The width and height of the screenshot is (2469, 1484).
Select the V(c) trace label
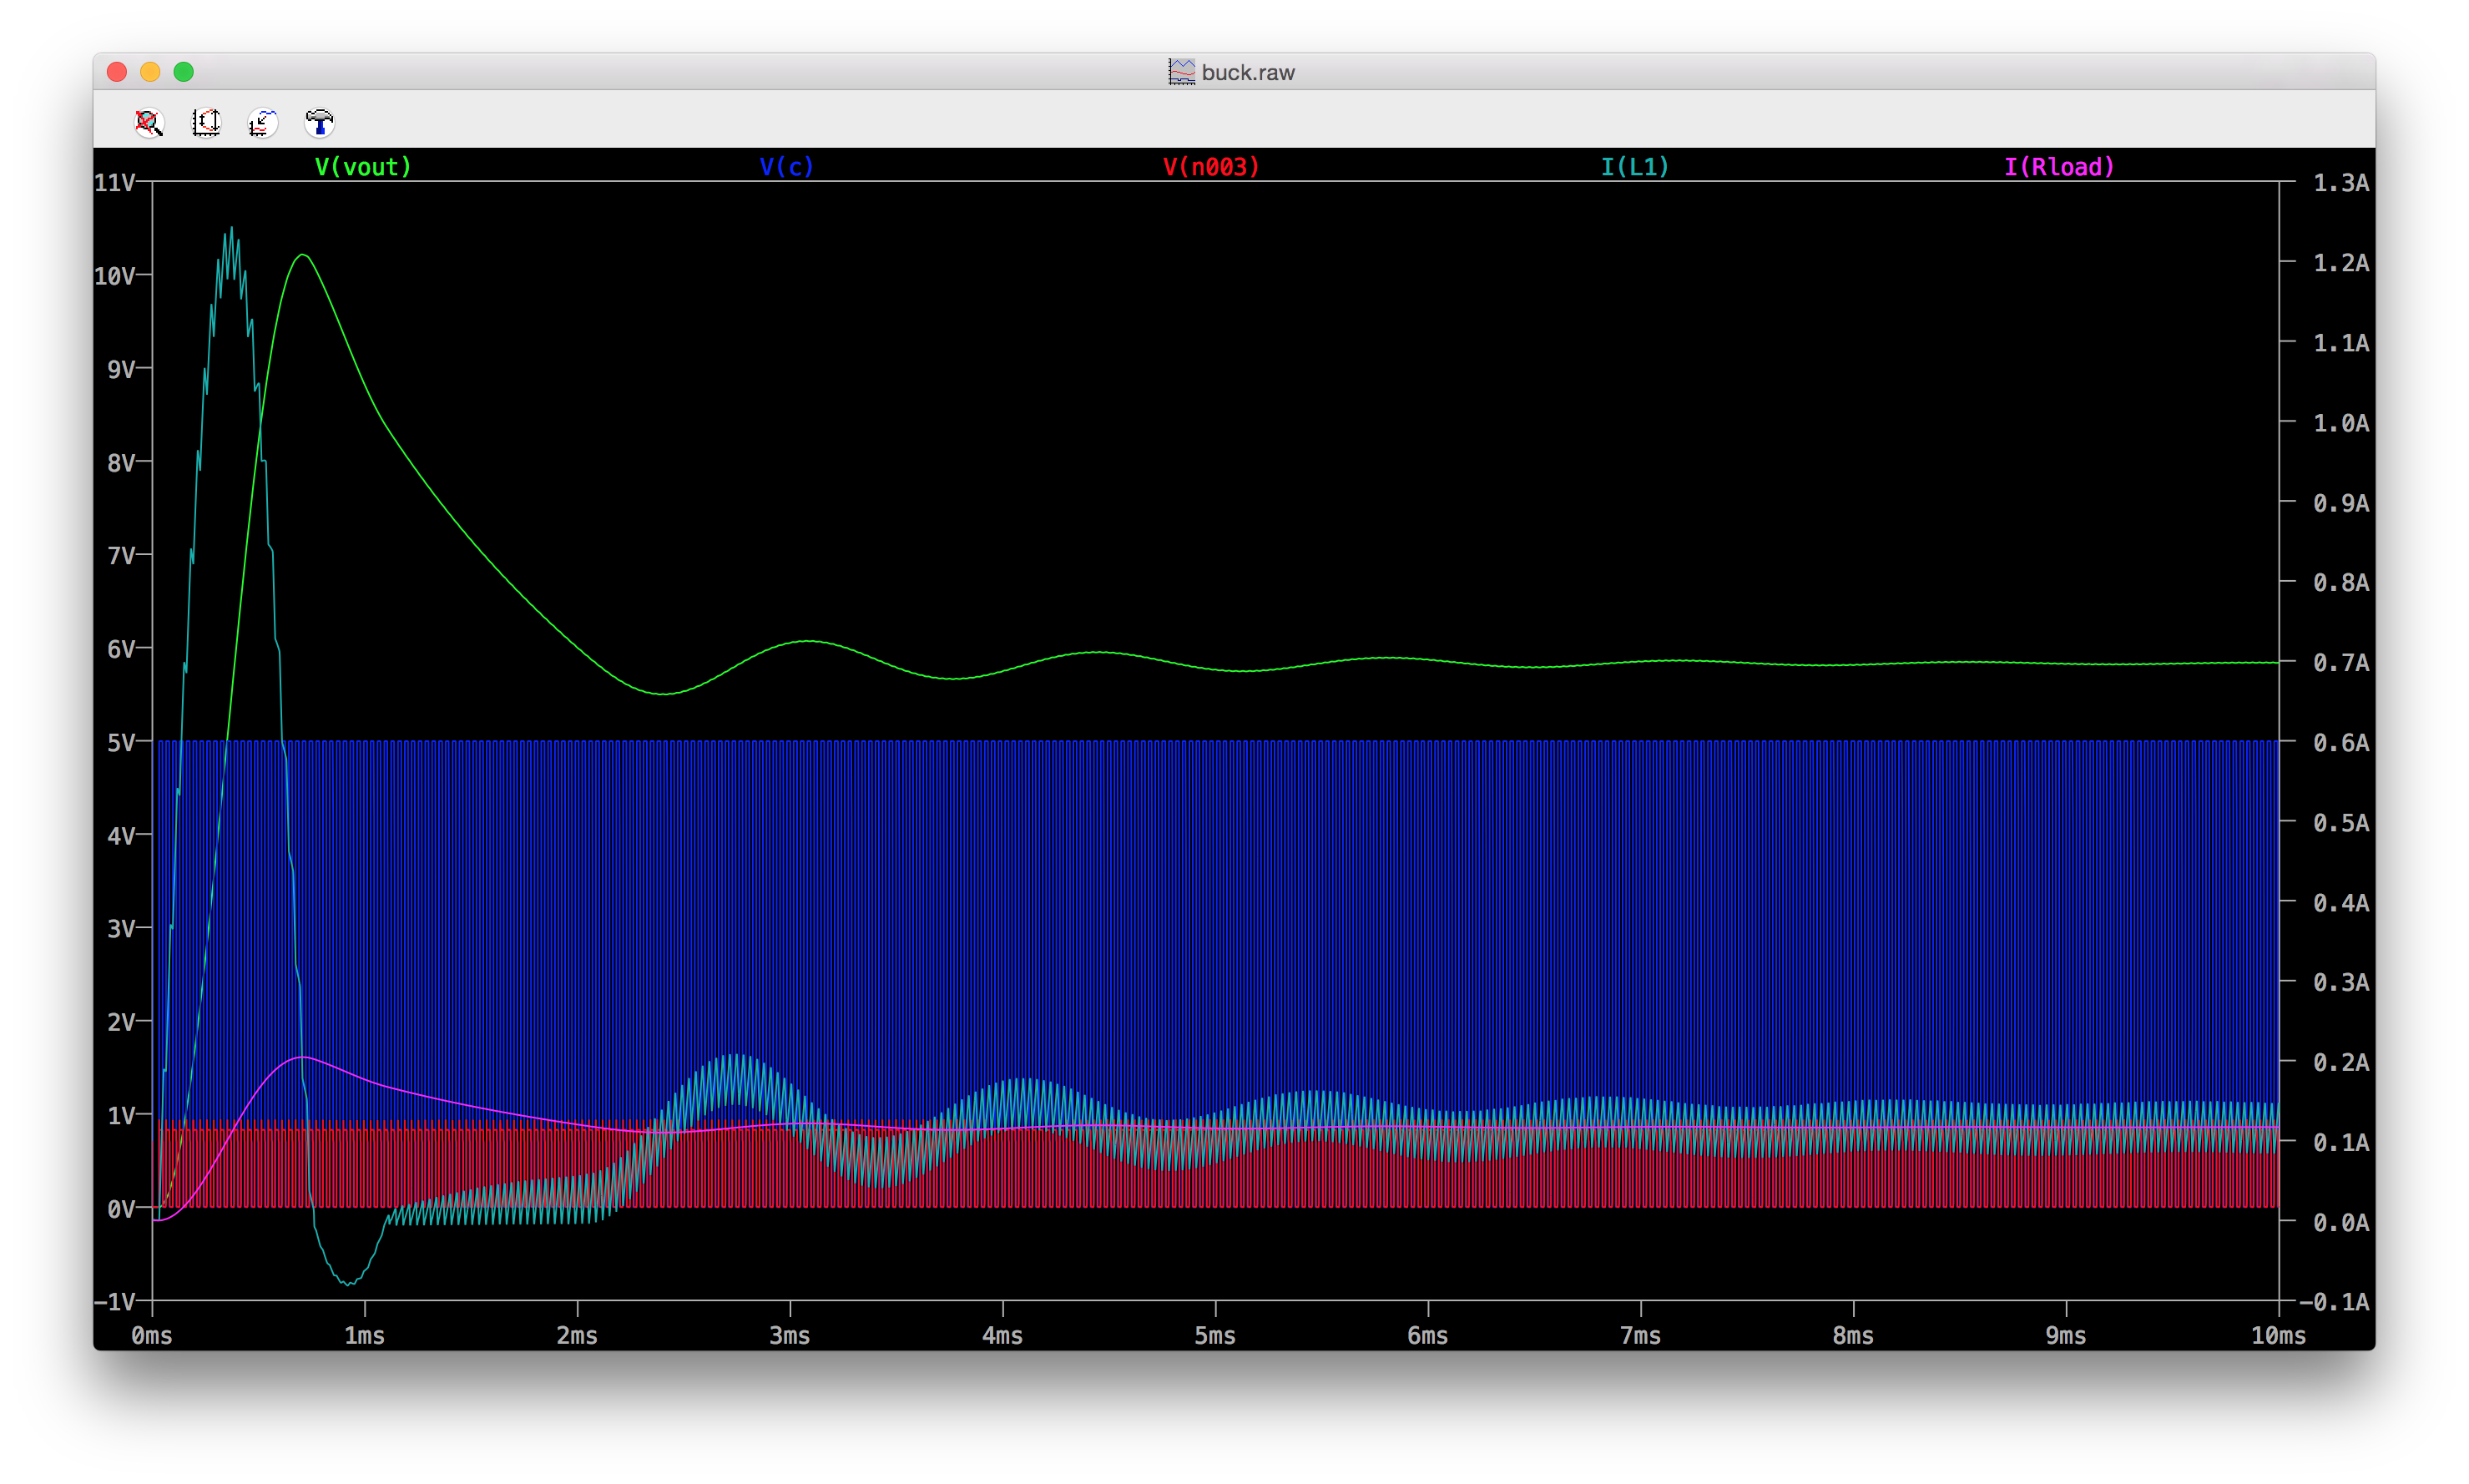[x=787, y=167]
